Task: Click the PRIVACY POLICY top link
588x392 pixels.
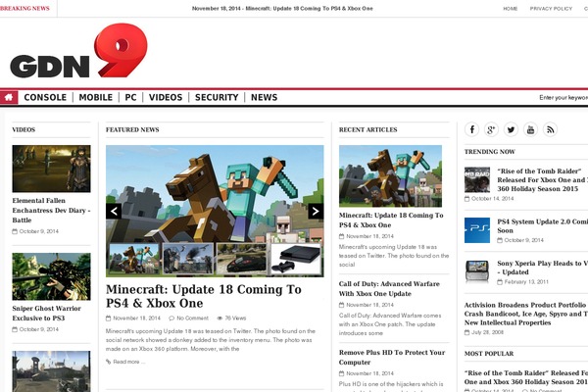Action: tap(551, 8)
